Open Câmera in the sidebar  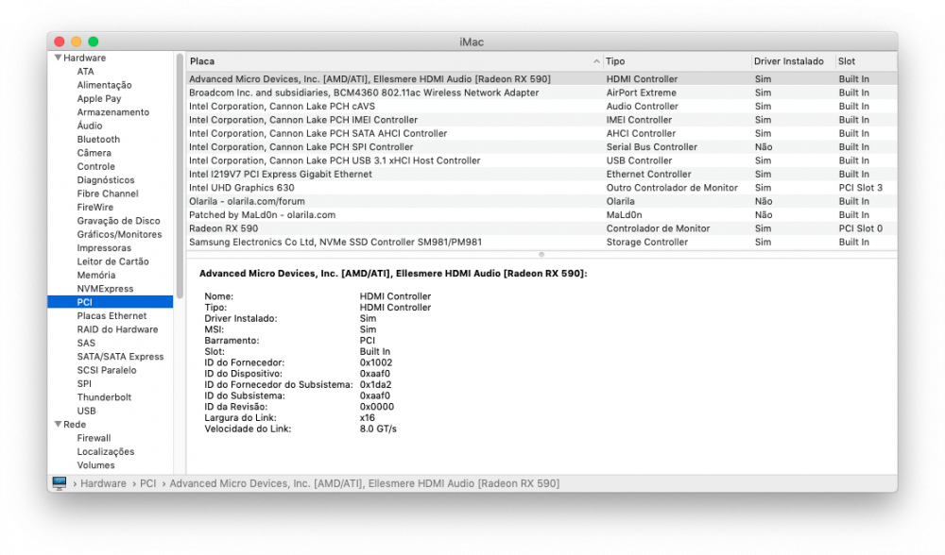(94, 153)
